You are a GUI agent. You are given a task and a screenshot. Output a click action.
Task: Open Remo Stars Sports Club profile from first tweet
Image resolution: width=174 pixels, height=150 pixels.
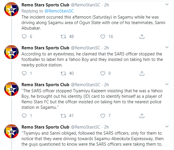click(46, 5)
